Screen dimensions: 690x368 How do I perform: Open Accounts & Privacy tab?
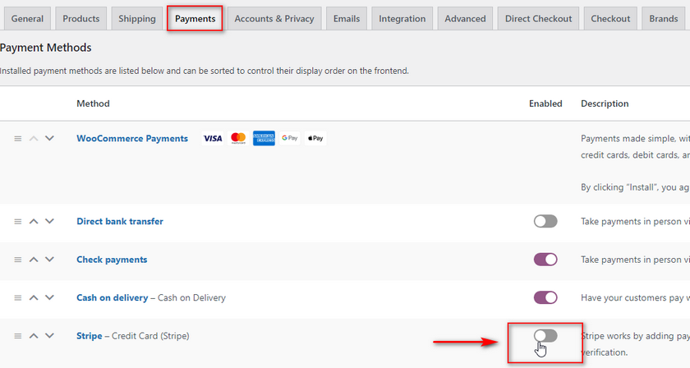pos(274,19)
